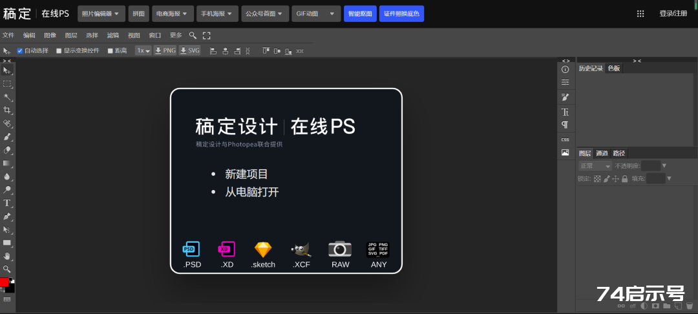Image resolution: width=698 pixels, height=314 pixels.
Task: Select the Brush tool
Action: point(7,136)
